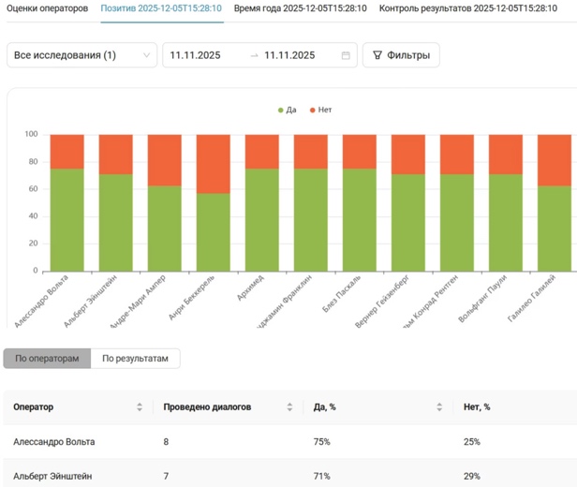Click the orange segment of Галилео Галилей bar
The image size is (577, 487).
click(555, 160)
